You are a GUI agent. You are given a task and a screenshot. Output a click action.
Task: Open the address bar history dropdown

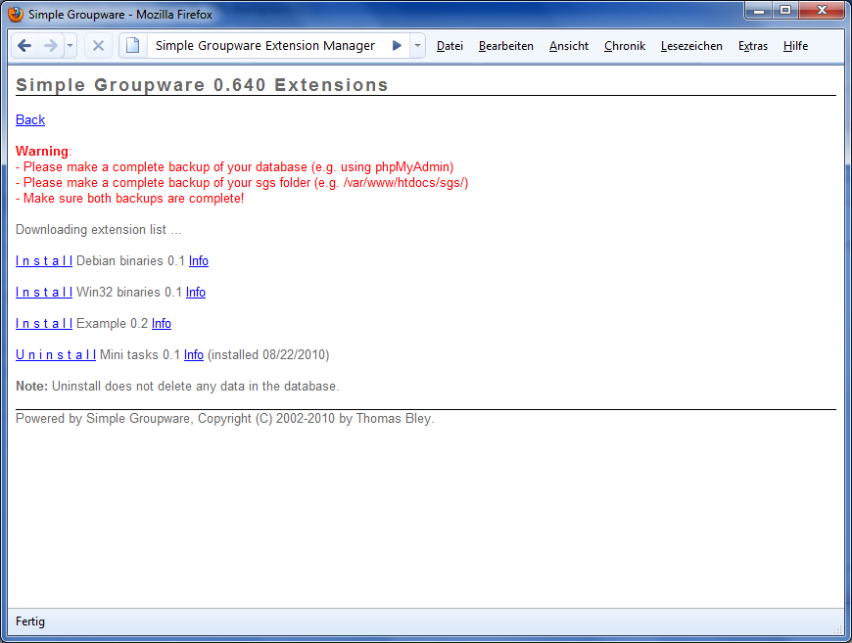pyautogui.click(x=417, y=46)
